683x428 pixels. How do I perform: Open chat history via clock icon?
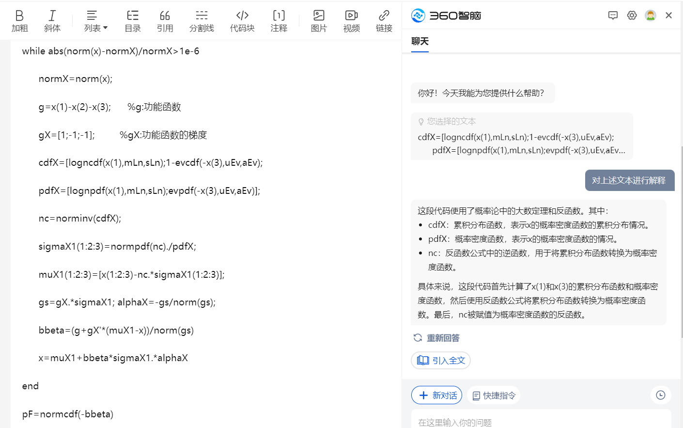click(x=660, y=395)
